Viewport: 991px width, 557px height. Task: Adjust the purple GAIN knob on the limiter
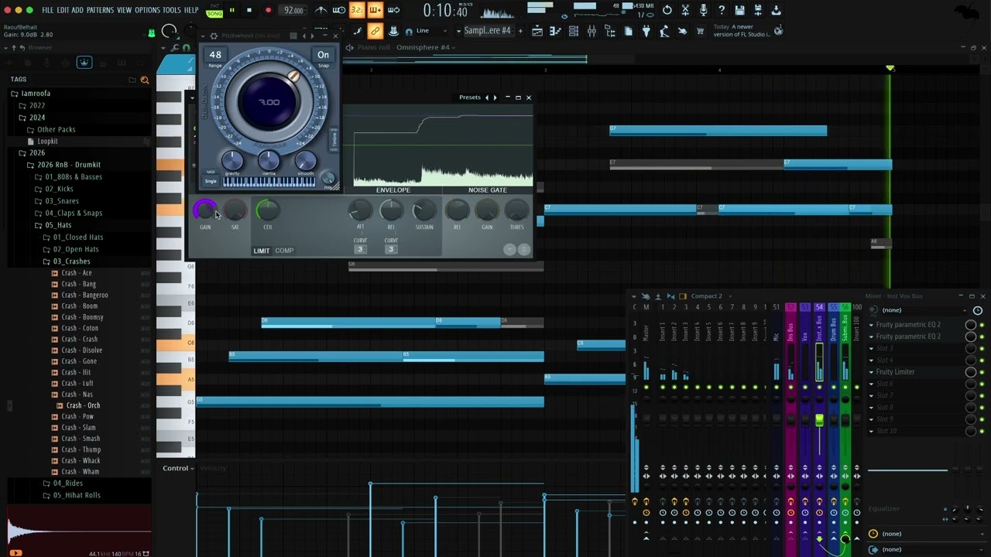[x=205, y=210]
